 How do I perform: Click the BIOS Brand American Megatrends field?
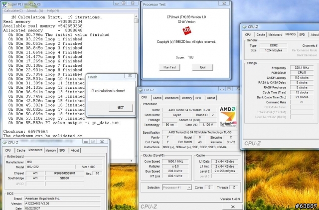click(62, 199)
